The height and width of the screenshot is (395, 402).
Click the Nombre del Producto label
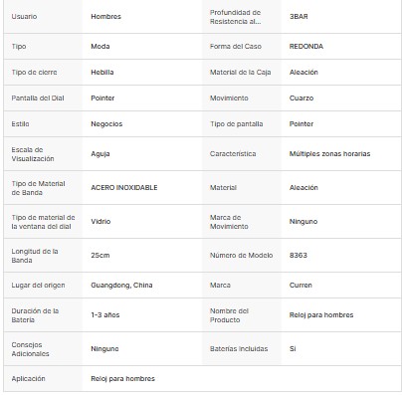[229, 315]
